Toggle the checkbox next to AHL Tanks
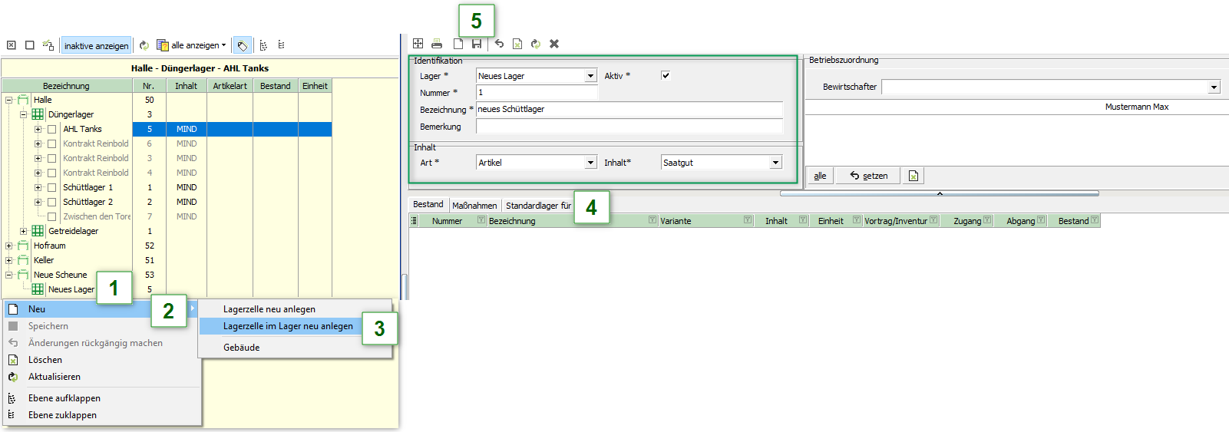The width and height of the screenshot is (1229, 432). pyautogui.click(x=52, y=129)
